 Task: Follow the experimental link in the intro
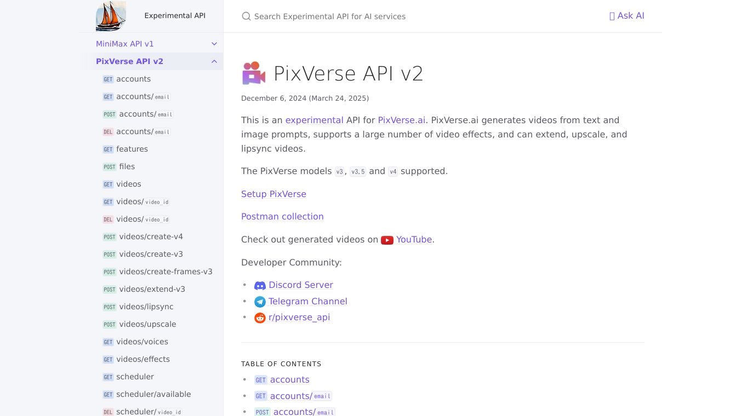point(315,120)
